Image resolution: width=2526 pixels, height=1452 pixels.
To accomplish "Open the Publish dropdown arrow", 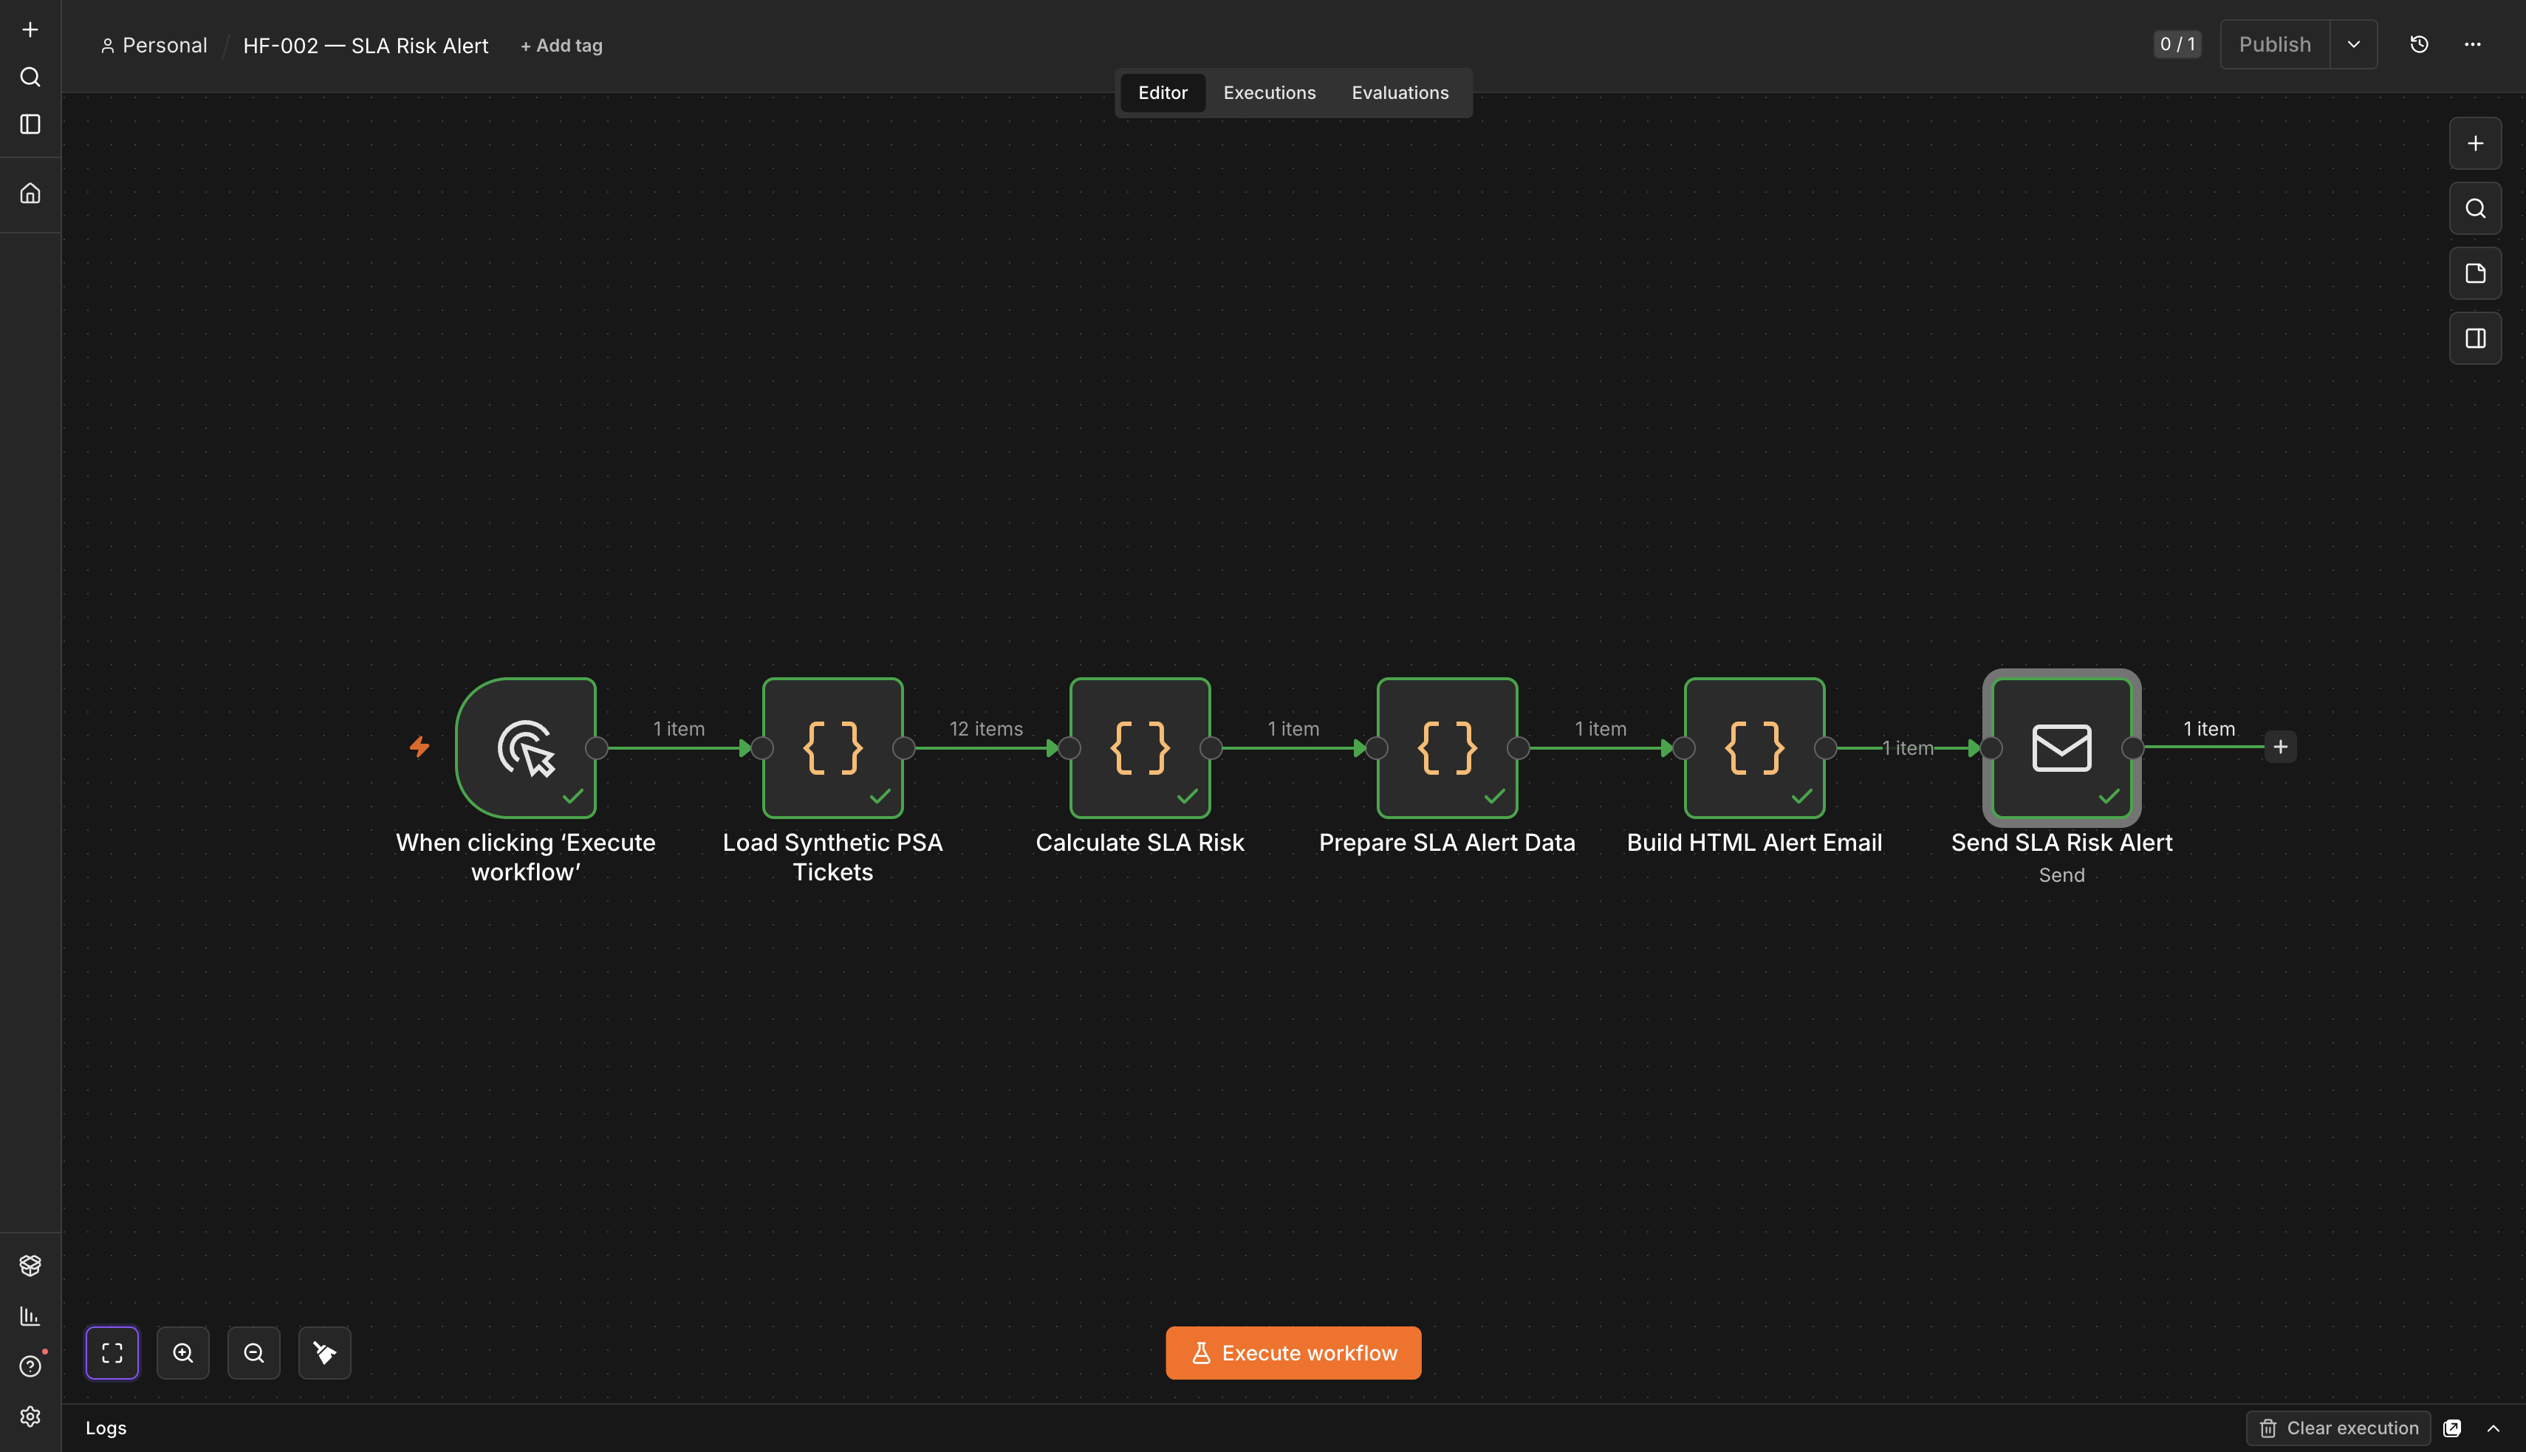I will 2353,44.
